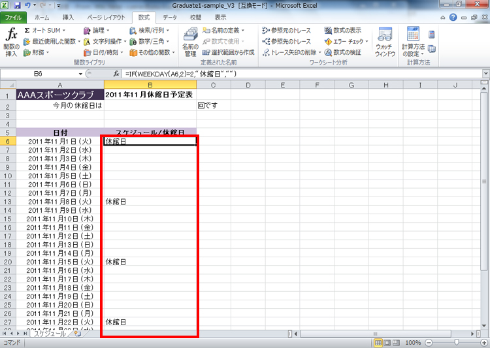The height and width of the screenshot is (348, 490).
Task: Toggle Show Formulas (数式の表示)
Action: click(x=343, y=30)
